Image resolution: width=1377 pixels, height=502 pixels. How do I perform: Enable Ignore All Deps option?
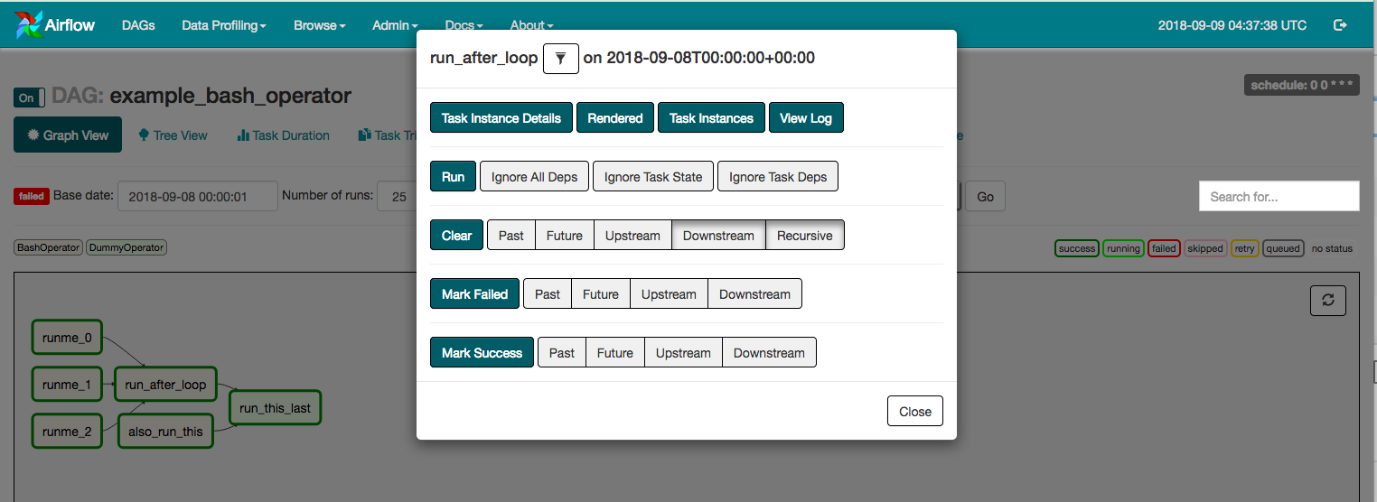534,177
